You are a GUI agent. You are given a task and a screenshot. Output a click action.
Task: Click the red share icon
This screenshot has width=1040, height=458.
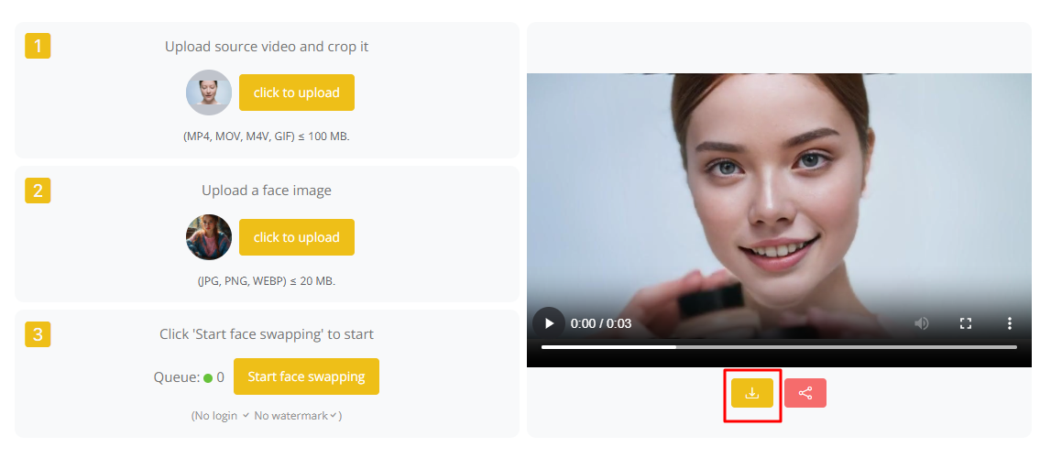click(805, 393)
